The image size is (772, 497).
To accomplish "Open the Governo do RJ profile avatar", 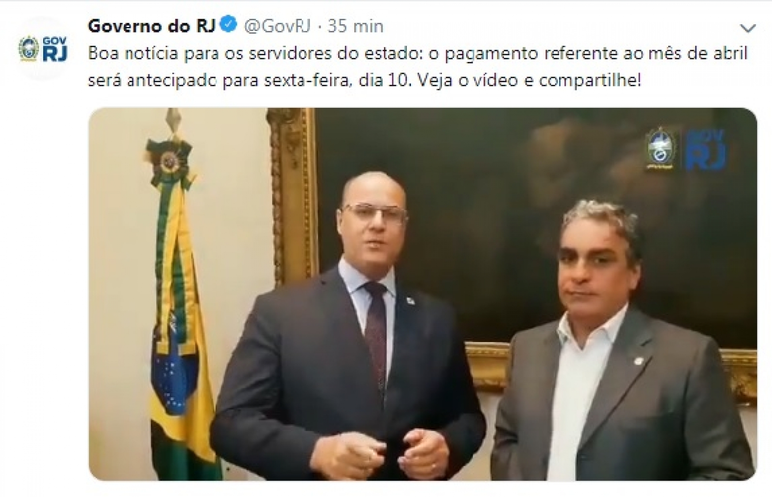I will pyautogui.click(x=43, y=49).
